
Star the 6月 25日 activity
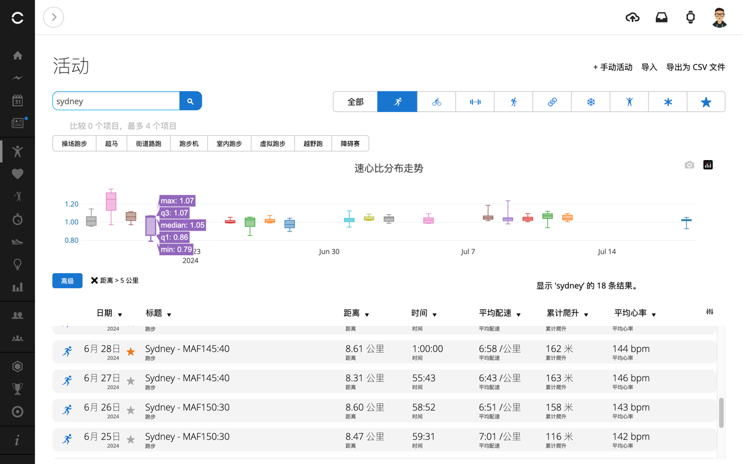point(131,439)
